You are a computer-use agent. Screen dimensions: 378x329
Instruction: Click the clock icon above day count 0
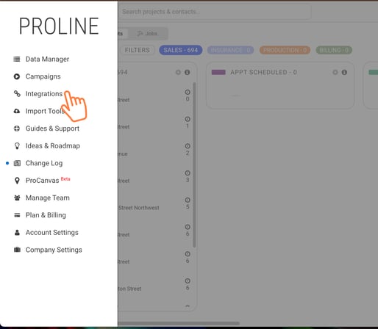pyautogui.click(x=188, y=92)
